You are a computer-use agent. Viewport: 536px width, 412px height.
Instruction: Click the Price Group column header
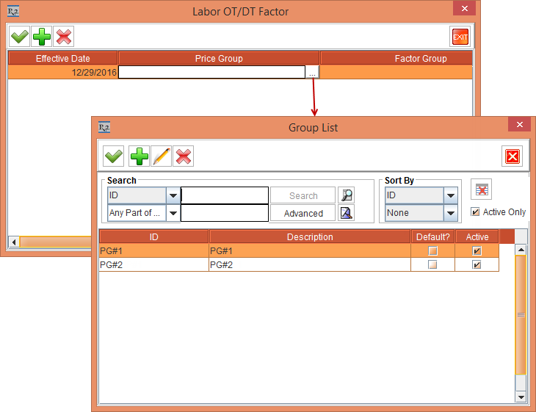point(219,58)
